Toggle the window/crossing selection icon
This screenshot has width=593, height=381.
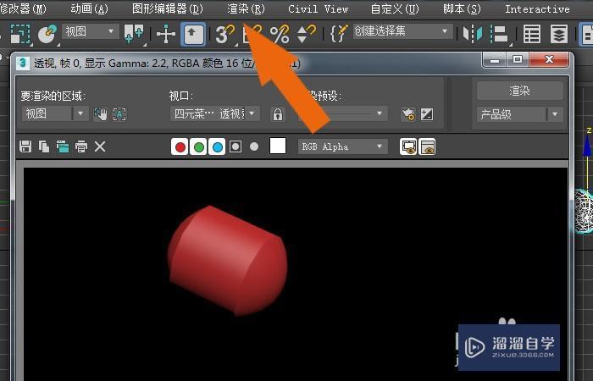point(47,34)
